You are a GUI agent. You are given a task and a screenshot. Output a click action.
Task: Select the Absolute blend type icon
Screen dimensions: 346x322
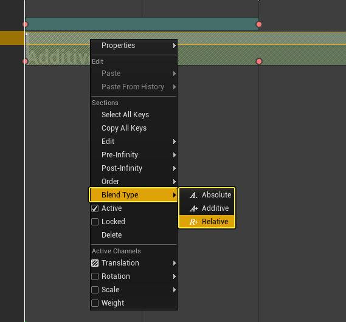click(x=193, y=195)
